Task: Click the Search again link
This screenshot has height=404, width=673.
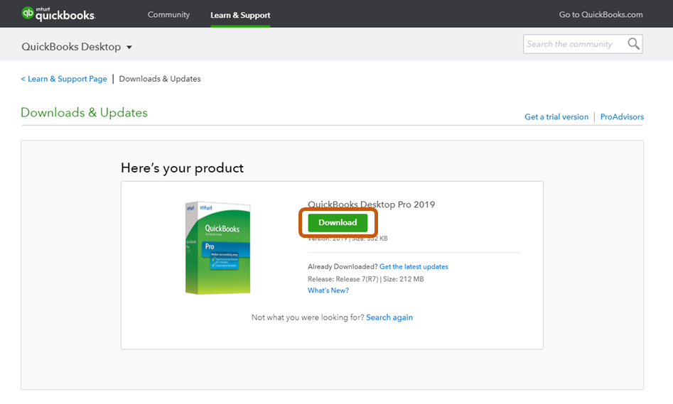Action: [389, 317]
